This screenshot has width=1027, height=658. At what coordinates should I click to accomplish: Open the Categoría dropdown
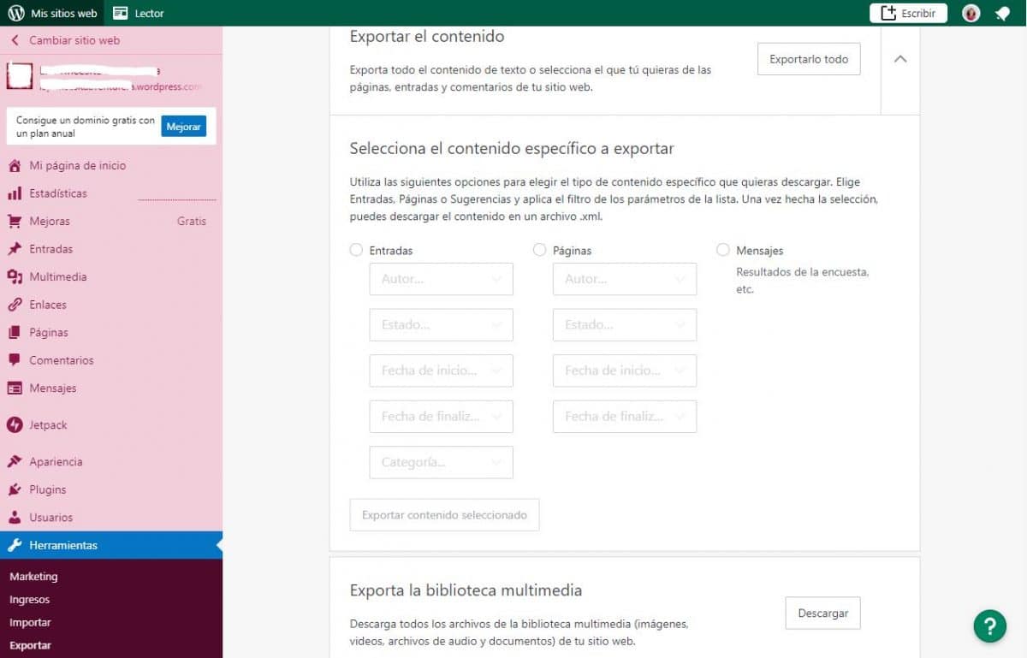pyautogui.click(x=442, y=462)
